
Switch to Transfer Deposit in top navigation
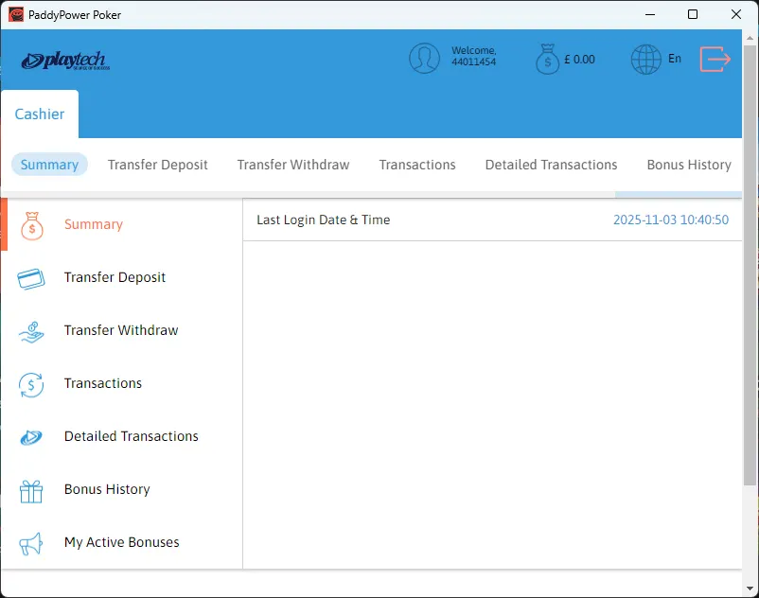[x=158, y=165]
